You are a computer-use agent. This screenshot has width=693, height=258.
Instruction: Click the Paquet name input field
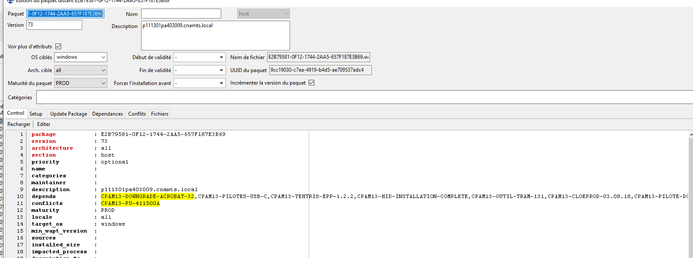65,14
